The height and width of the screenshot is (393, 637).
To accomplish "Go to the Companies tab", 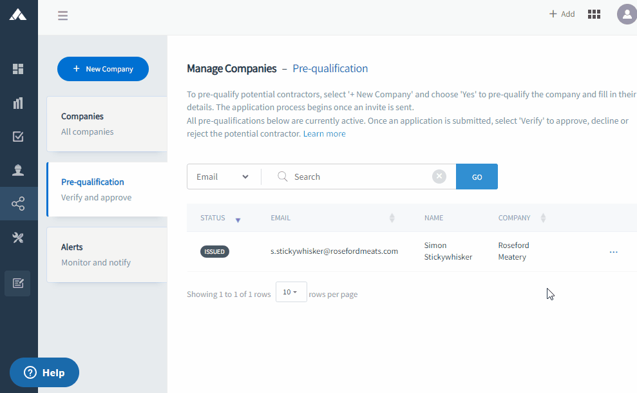I will pyautogui.click(x=106, y=124).
